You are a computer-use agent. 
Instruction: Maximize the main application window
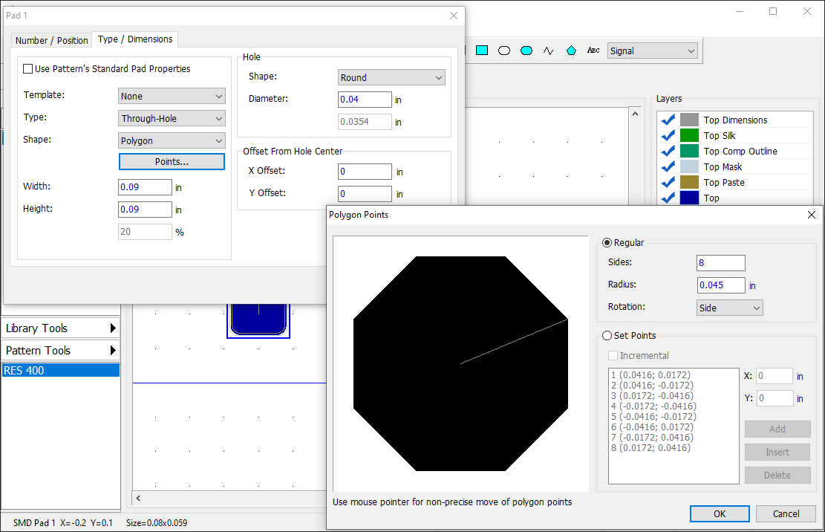pyautogui.click(x=773, y=12)
